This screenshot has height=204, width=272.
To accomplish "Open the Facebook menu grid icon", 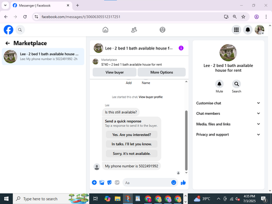I will tap(236, 30).
